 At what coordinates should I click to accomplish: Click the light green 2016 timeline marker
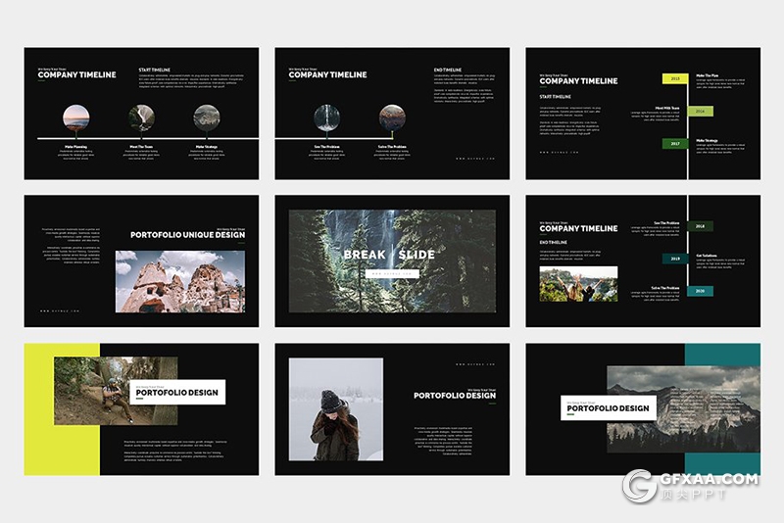pyautogui.click(x=700, y=111)
